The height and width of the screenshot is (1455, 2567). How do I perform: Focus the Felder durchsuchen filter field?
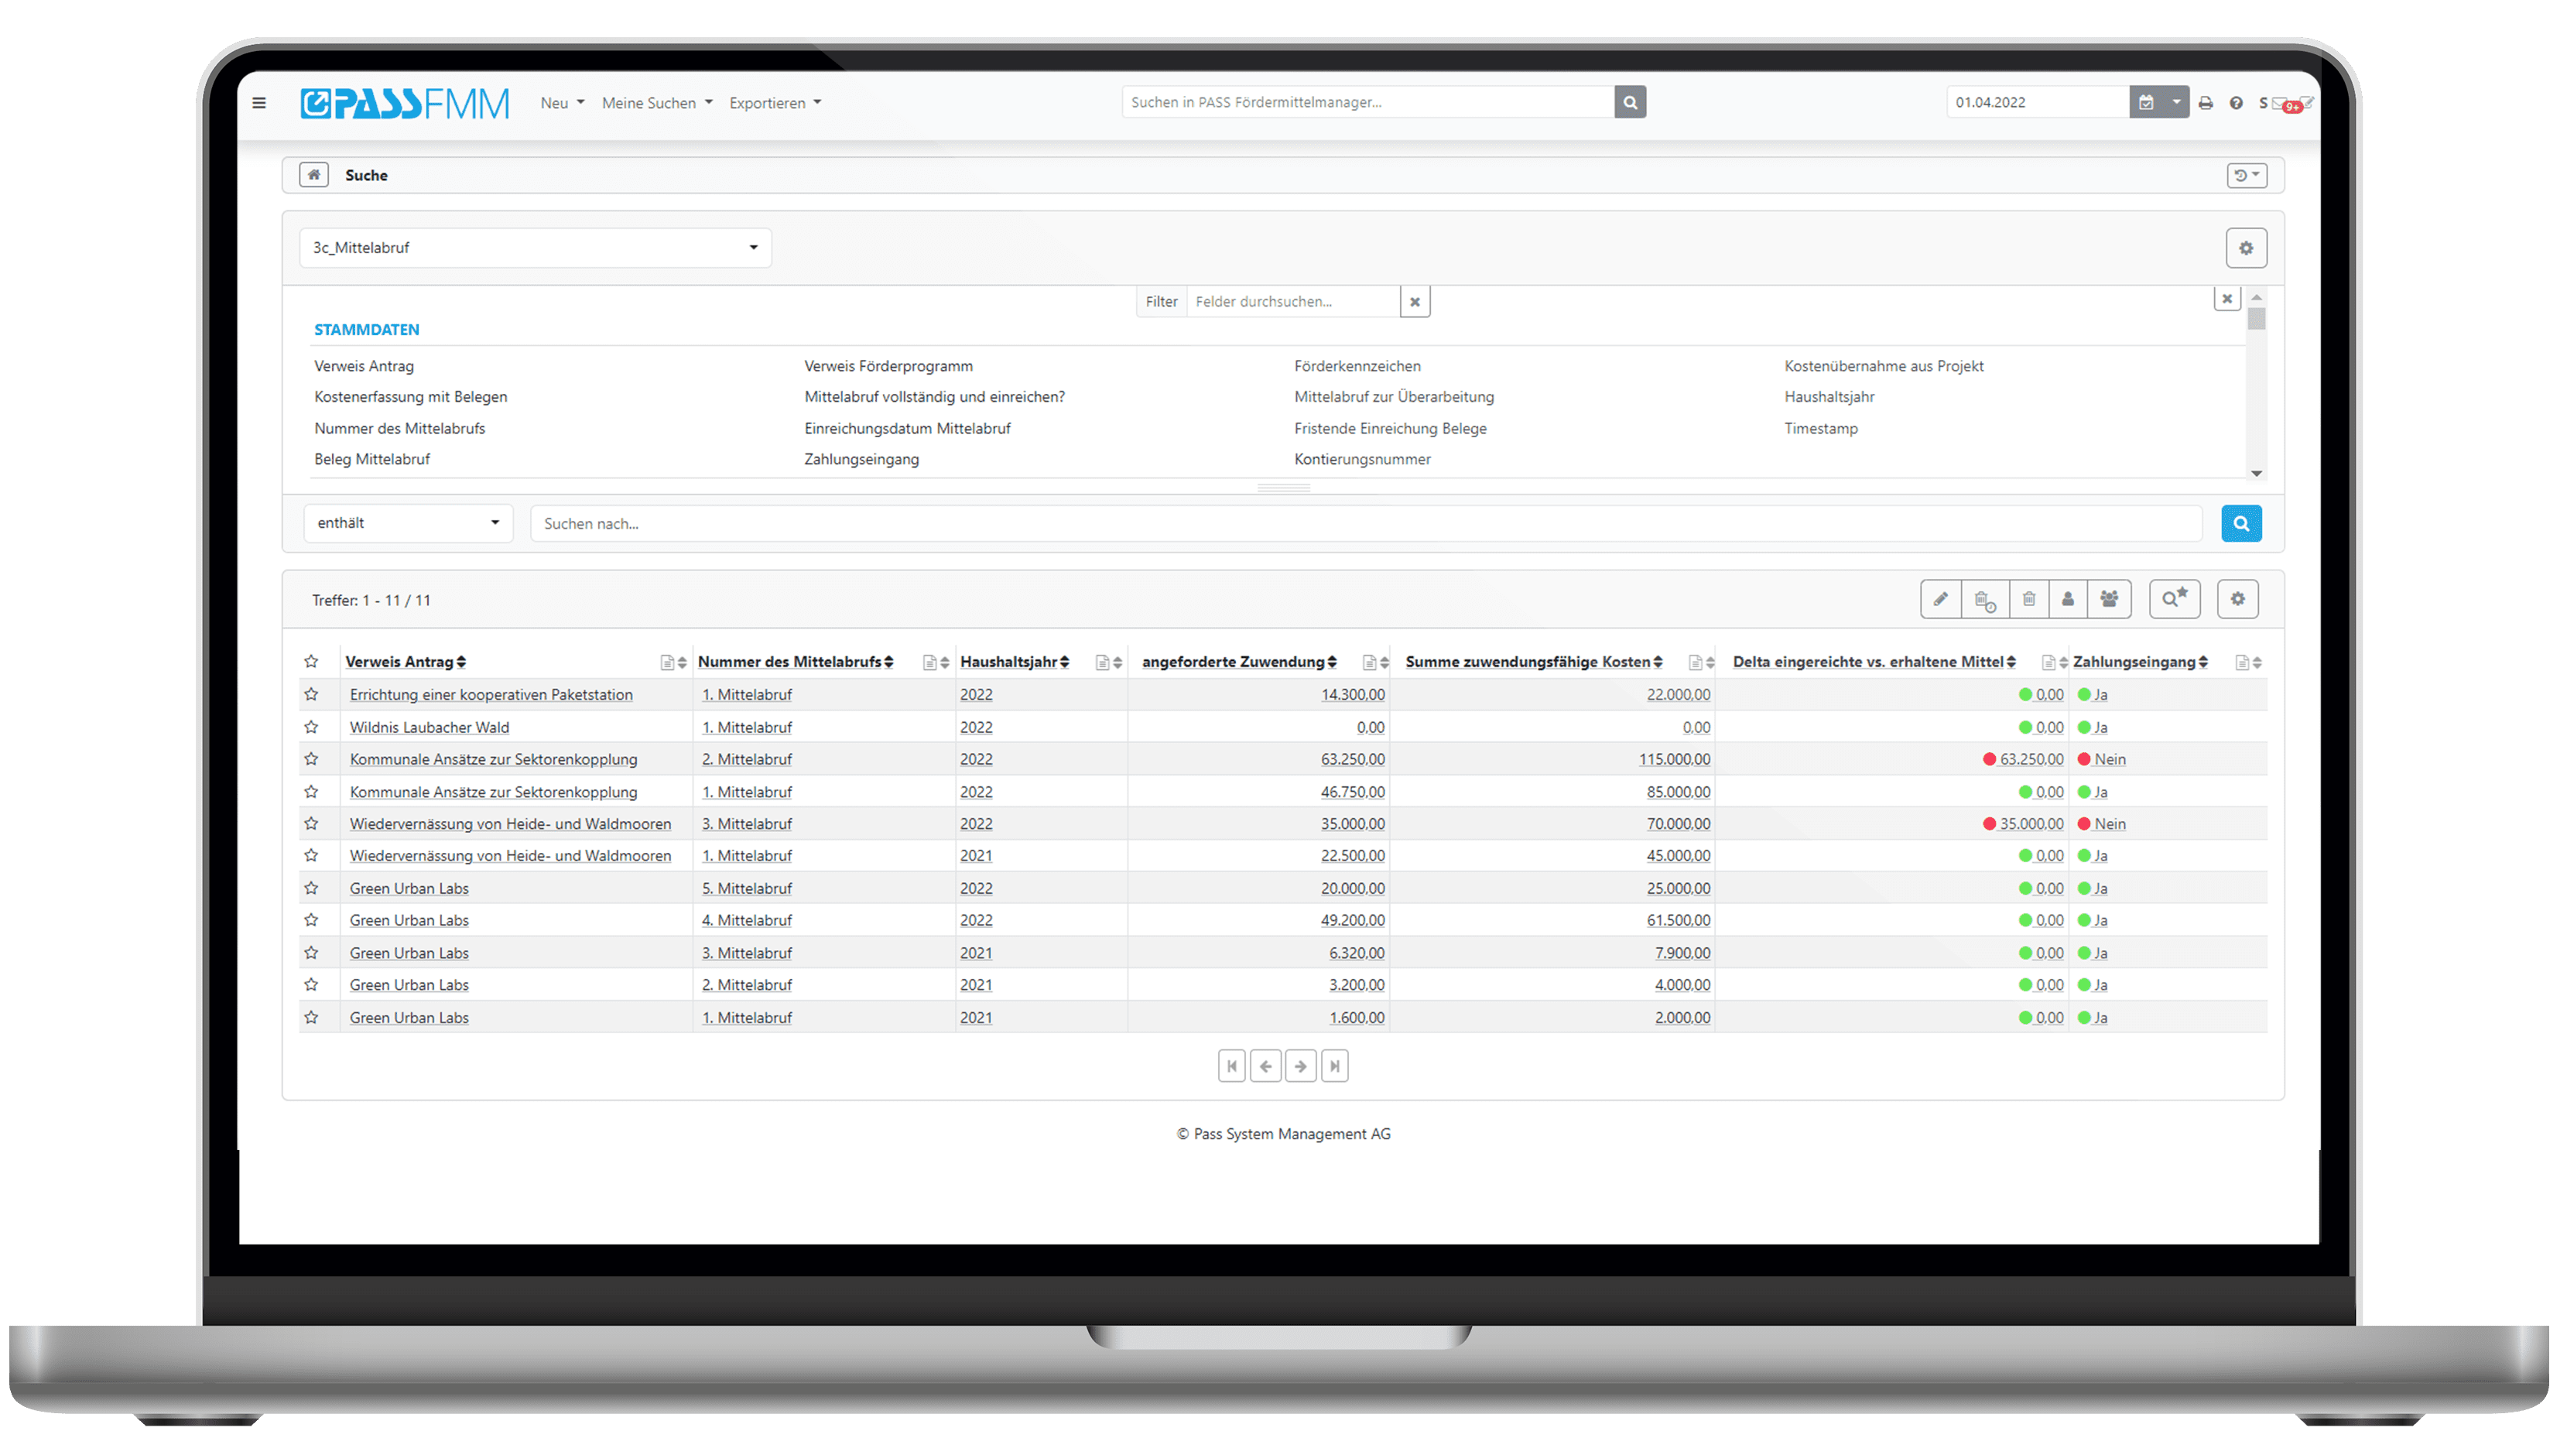(1293, 302)
